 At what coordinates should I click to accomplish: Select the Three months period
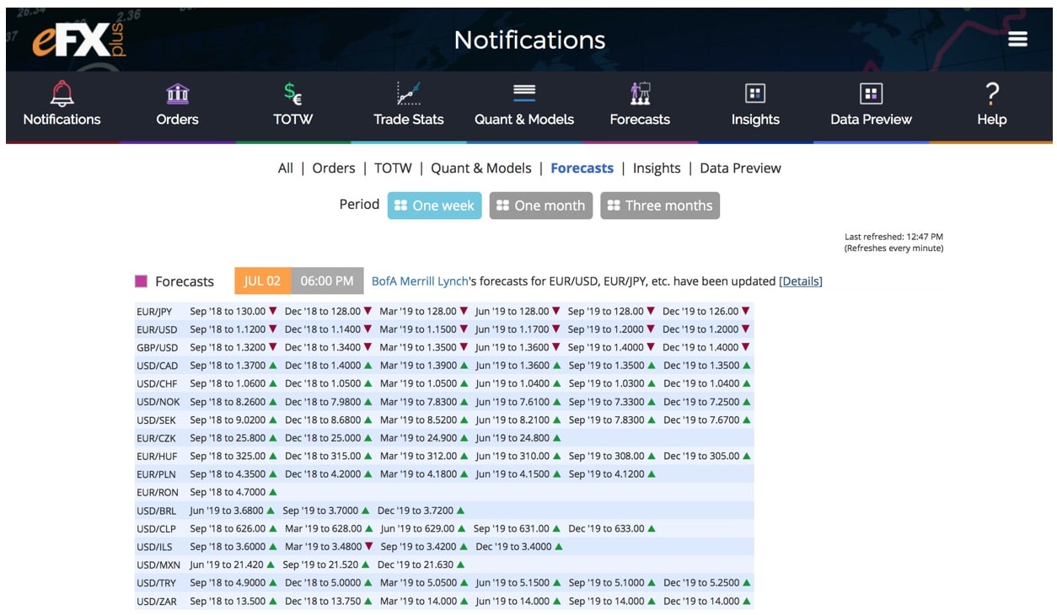659,206
